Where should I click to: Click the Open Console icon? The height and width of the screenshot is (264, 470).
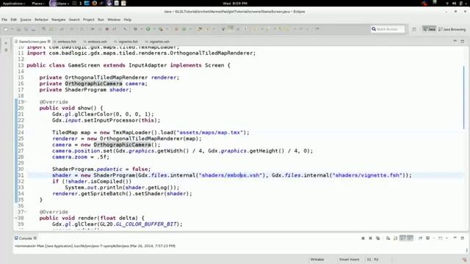point(440,238)
